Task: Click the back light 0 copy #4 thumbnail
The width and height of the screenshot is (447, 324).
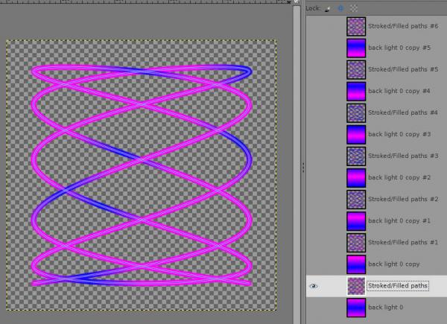Action: [x=356, y=92]
